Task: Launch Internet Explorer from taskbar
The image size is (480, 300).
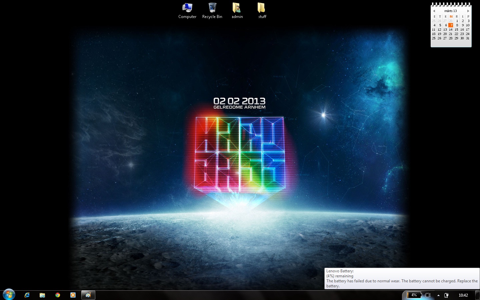Action: pyautogui.click(x=27, y=295)
